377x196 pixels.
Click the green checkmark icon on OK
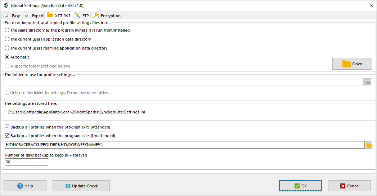pos(297,186)
